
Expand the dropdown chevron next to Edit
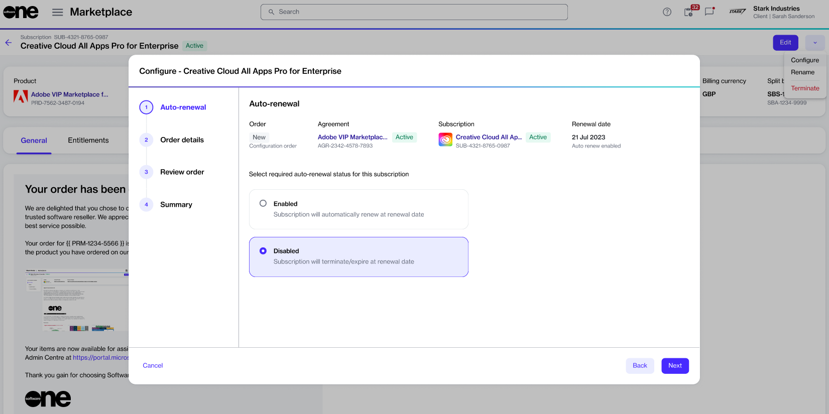click(814, 43)
